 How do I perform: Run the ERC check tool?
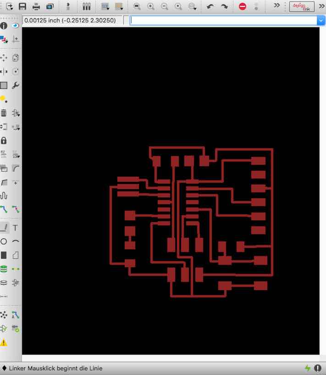point(4,329)
